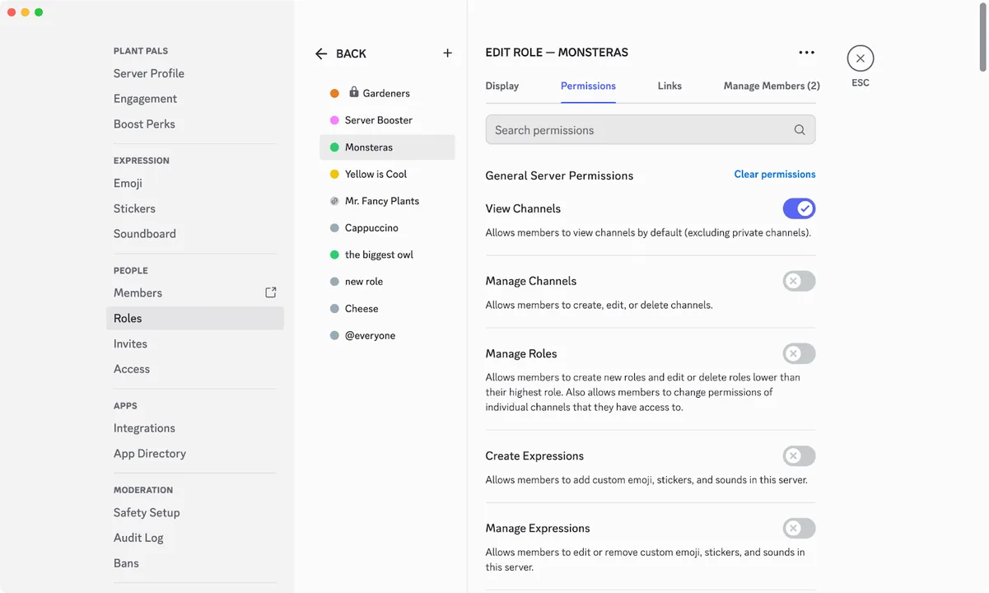Screen dimensions: 989x593
Task: Open the Manage Members (2) tab
Action: 772,86
